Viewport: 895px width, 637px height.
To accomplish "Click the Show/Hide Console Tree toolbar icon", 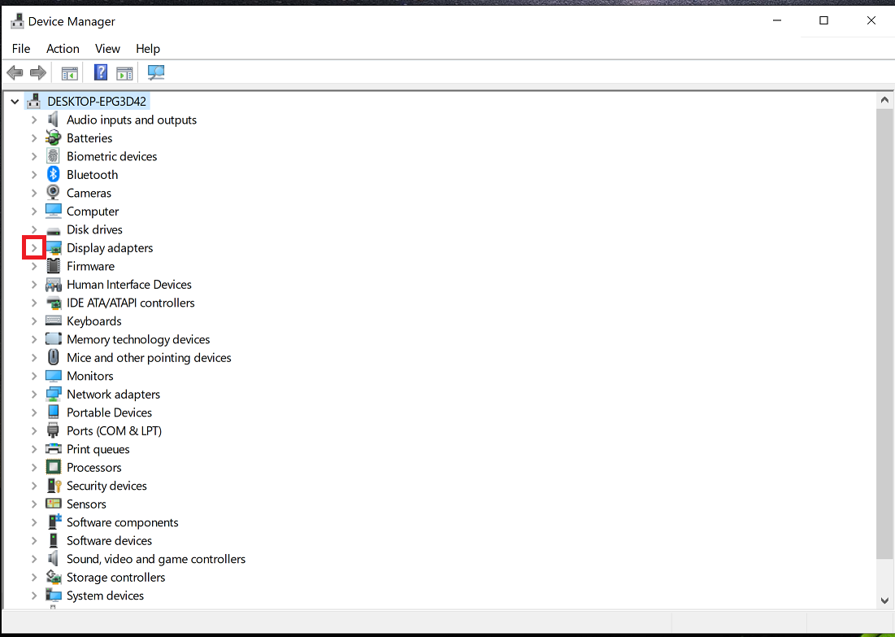I will (x=70, y=73).
